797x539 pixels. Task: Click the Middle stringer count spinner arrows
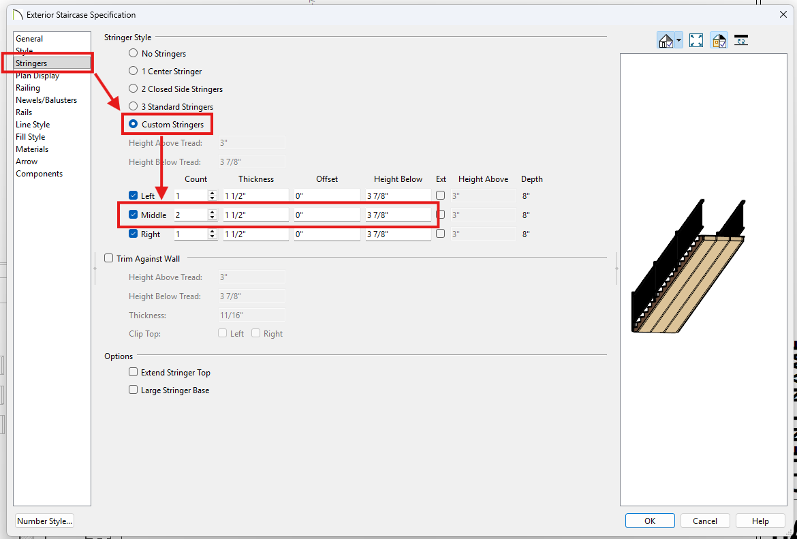pos(213,215)
